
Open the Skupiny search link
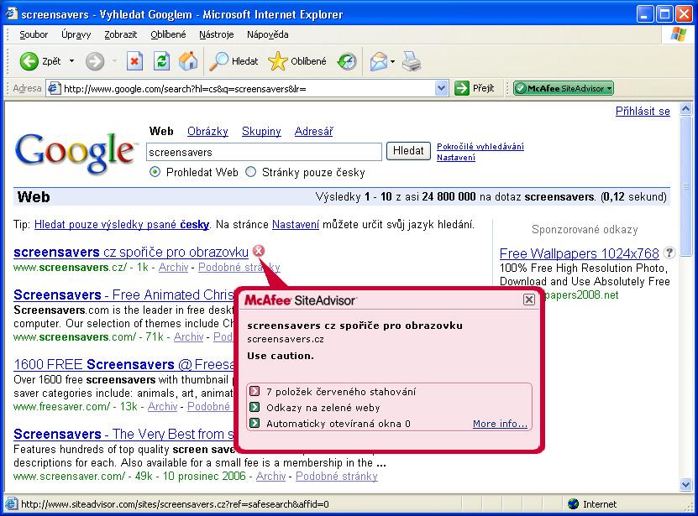pyautogui.click(x=261, y=131)
